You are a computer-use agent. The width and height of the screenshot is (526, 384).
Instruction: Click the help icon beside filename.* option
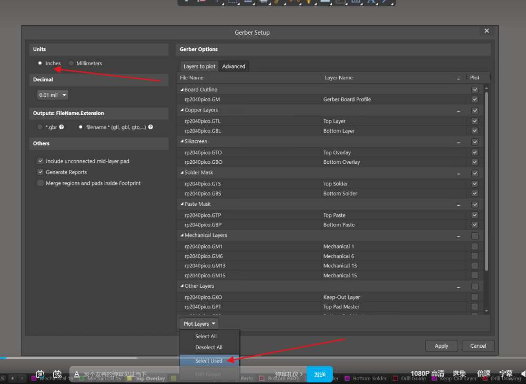[150, 127]
